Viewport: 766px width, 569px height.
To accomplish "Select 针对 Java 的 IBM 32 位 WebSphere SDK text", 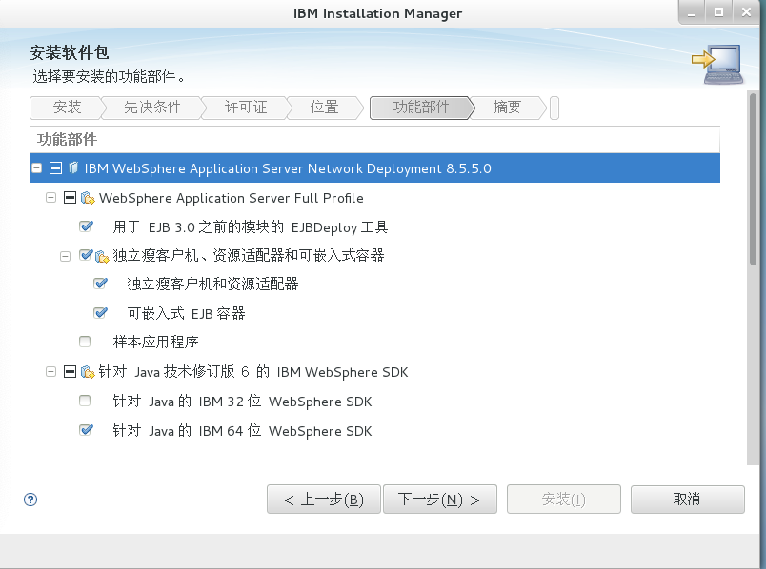I will 242,402.
